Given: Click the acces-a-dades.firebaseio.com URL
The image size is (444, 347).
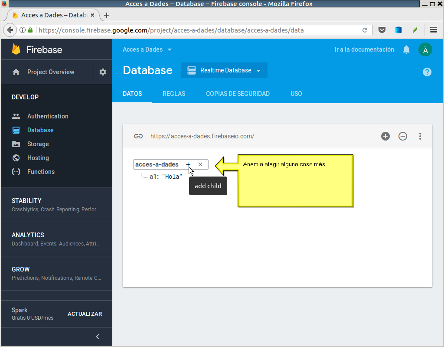Looking at the screenshot, I should [202, 136].
